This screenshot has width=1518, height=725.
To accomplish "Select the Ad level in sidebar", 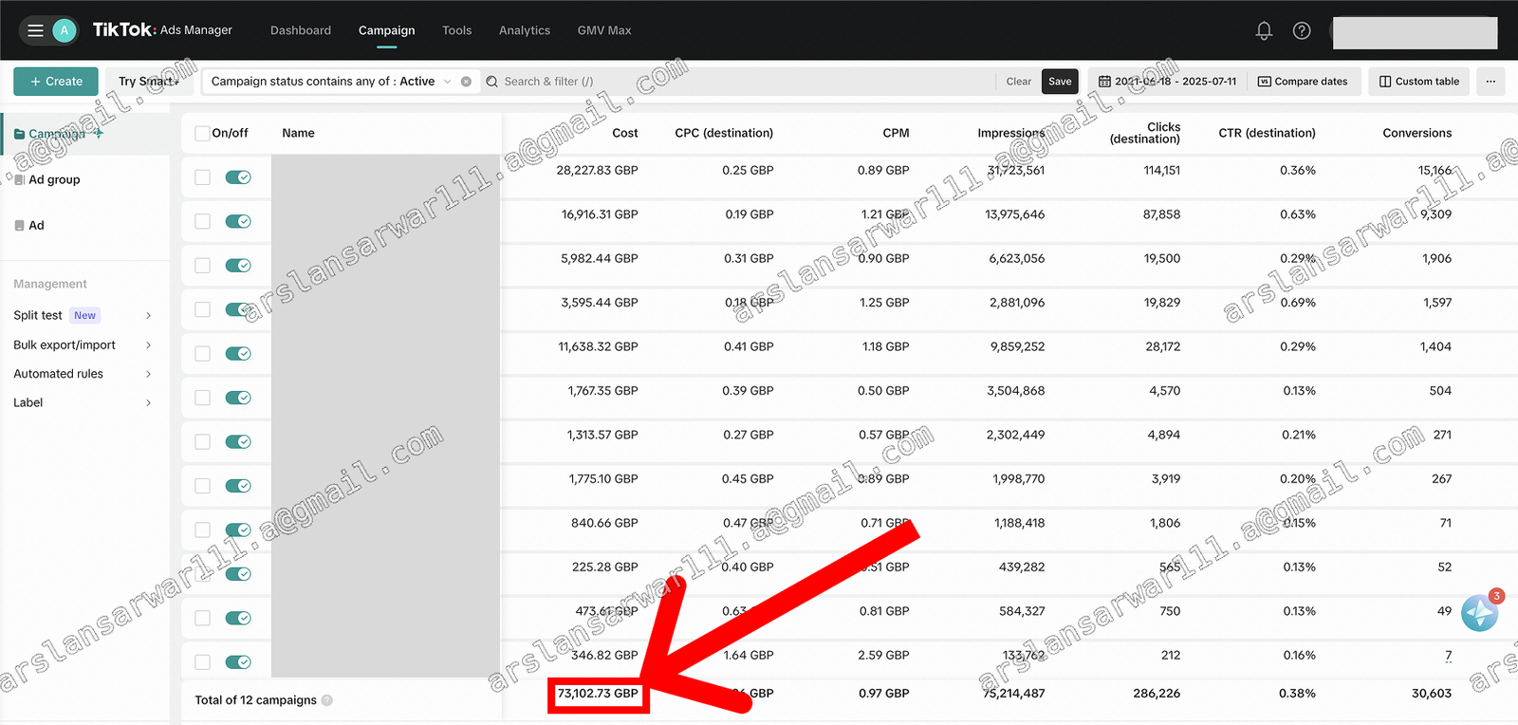I will 36,225.
